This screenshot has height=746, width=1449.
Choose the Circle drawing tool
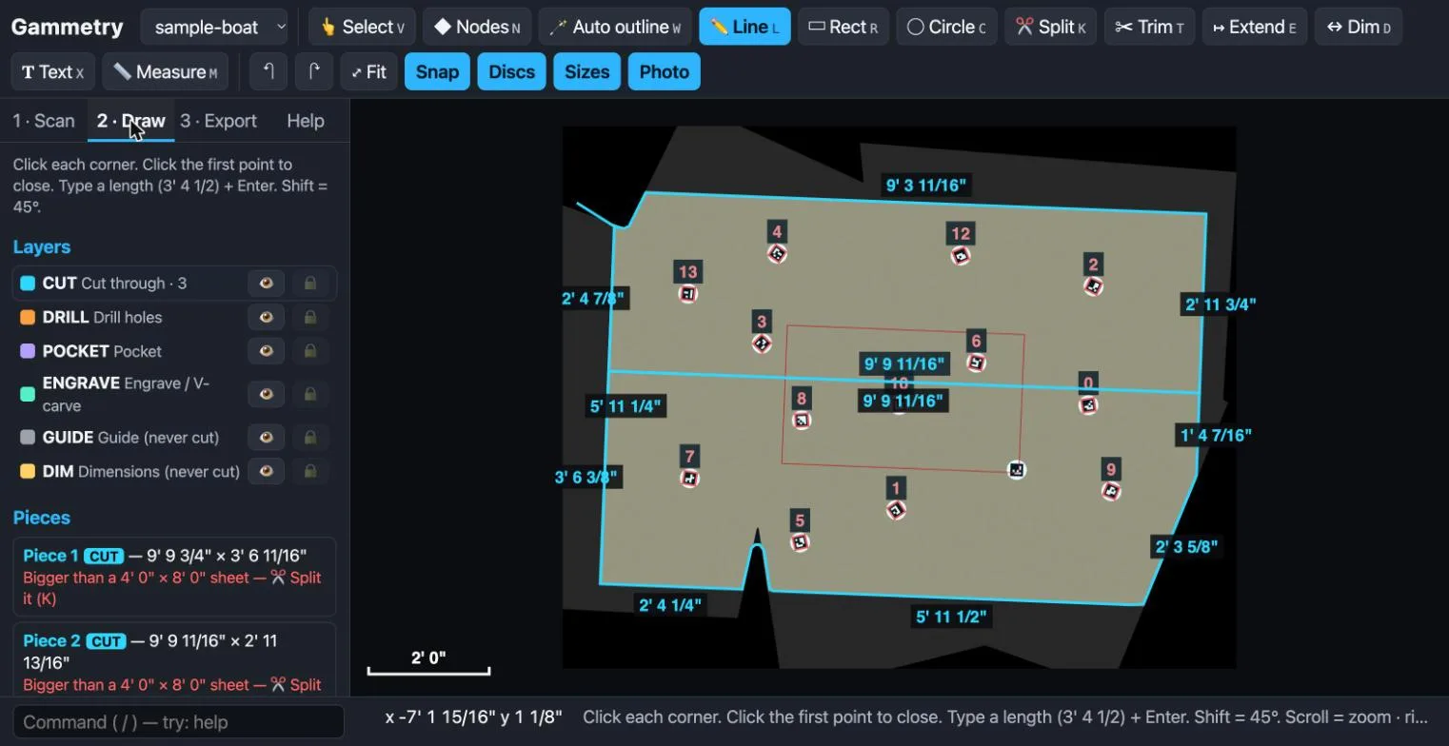(x=946, y=27)
